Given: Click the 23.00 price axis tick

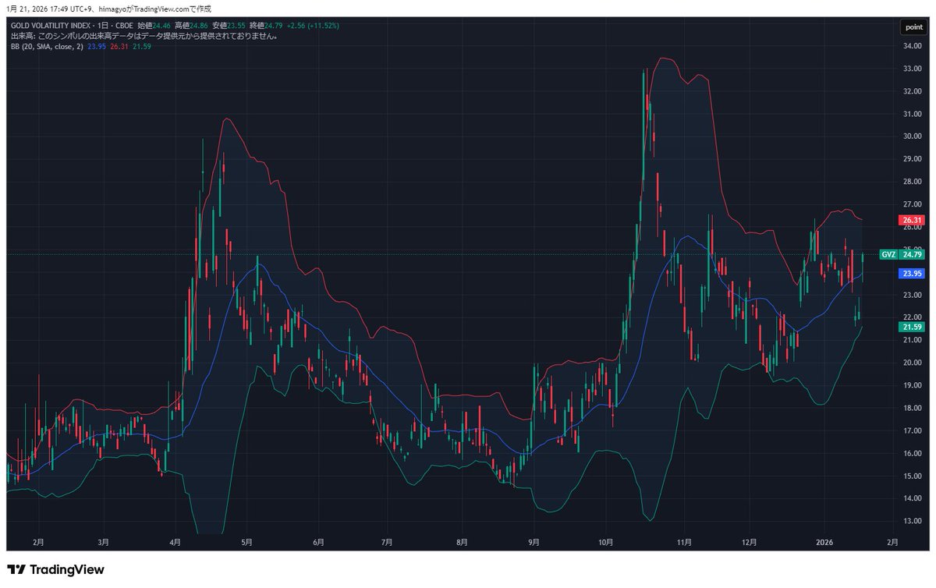Looking at the screenshot, I should point(913,295).
